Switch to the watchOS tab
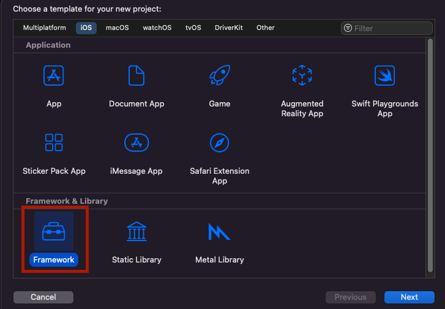 (157, 28)
